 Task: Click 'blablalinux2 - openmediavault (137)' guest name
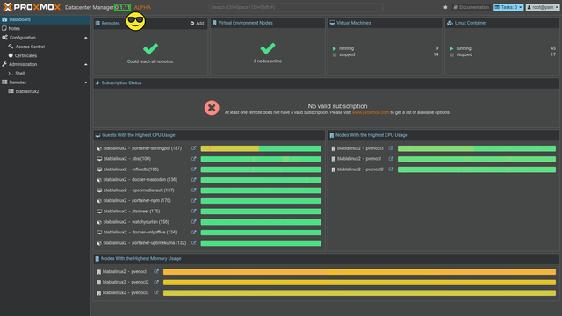point(139,190)
